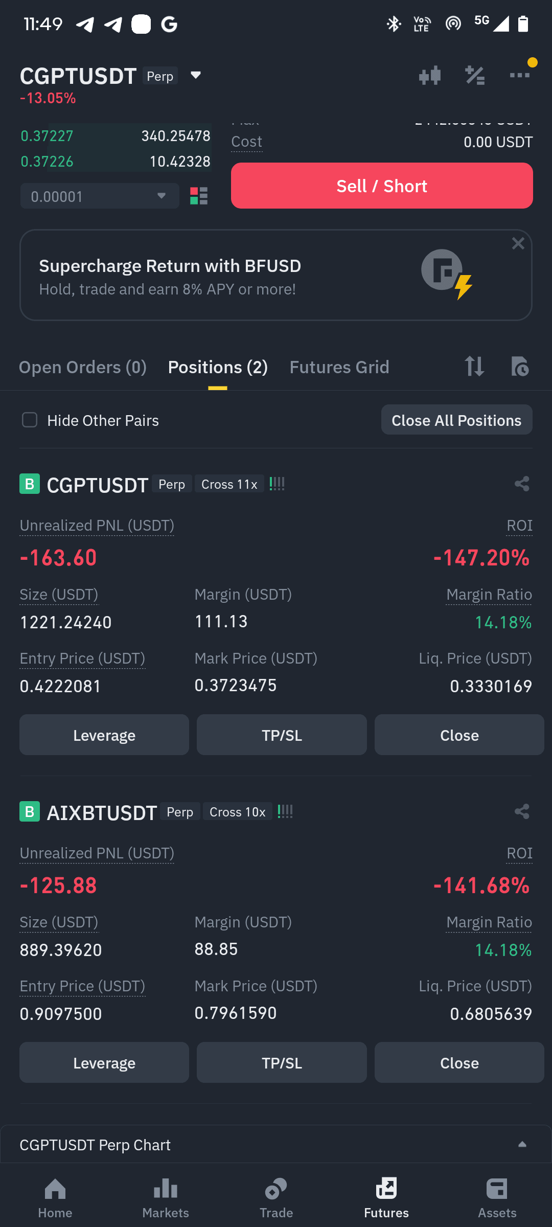Tap the Sell / Short button

click(x=382, y=186)
